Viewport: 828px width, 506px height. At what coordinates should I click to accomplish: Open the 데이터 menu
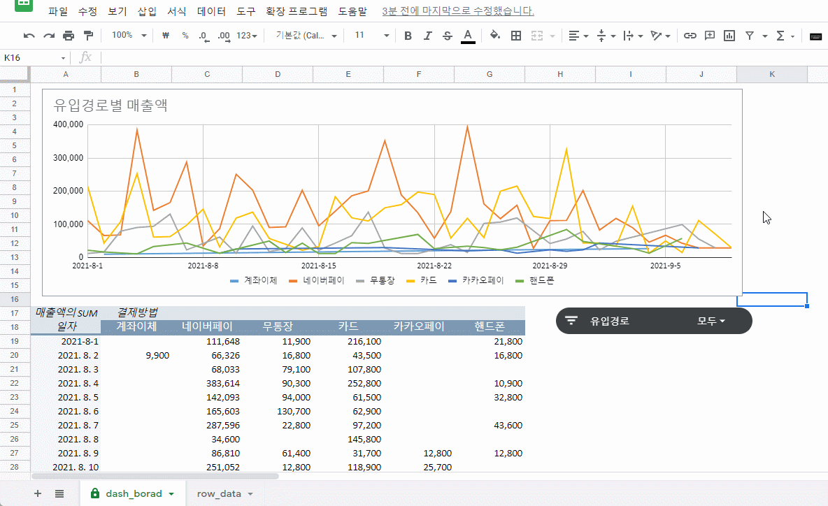(211, 11)
